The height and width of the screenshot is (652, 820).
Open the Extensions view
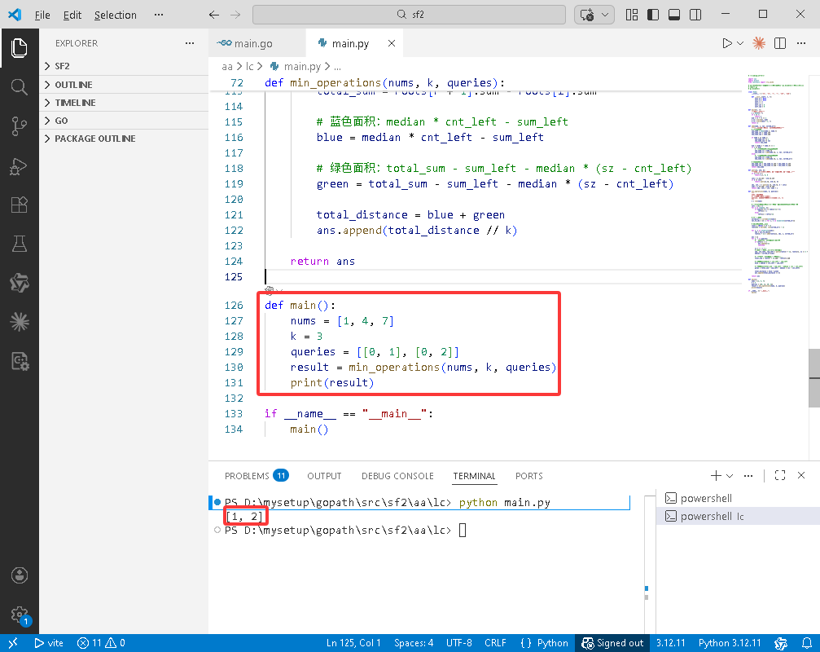[x=20, y=205]
